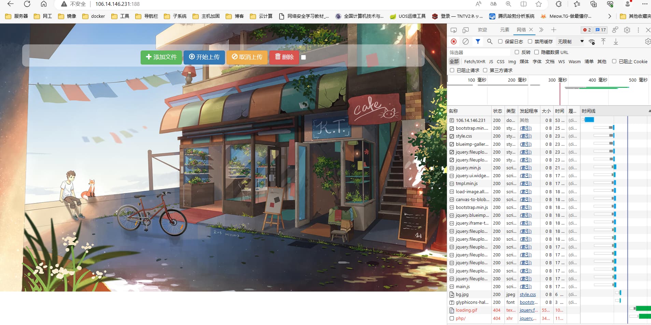Enable the 禁用缓存 checkbox
The image size is (651, 325).
click(530, 42)
